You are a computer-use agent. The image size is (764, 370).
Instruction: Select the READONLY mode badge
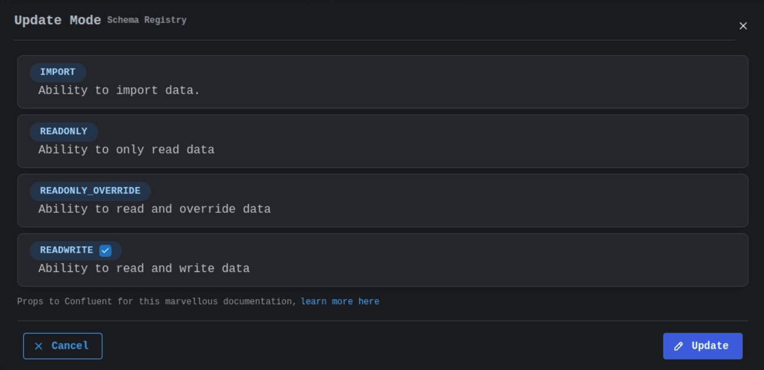(x=63, y=131)
